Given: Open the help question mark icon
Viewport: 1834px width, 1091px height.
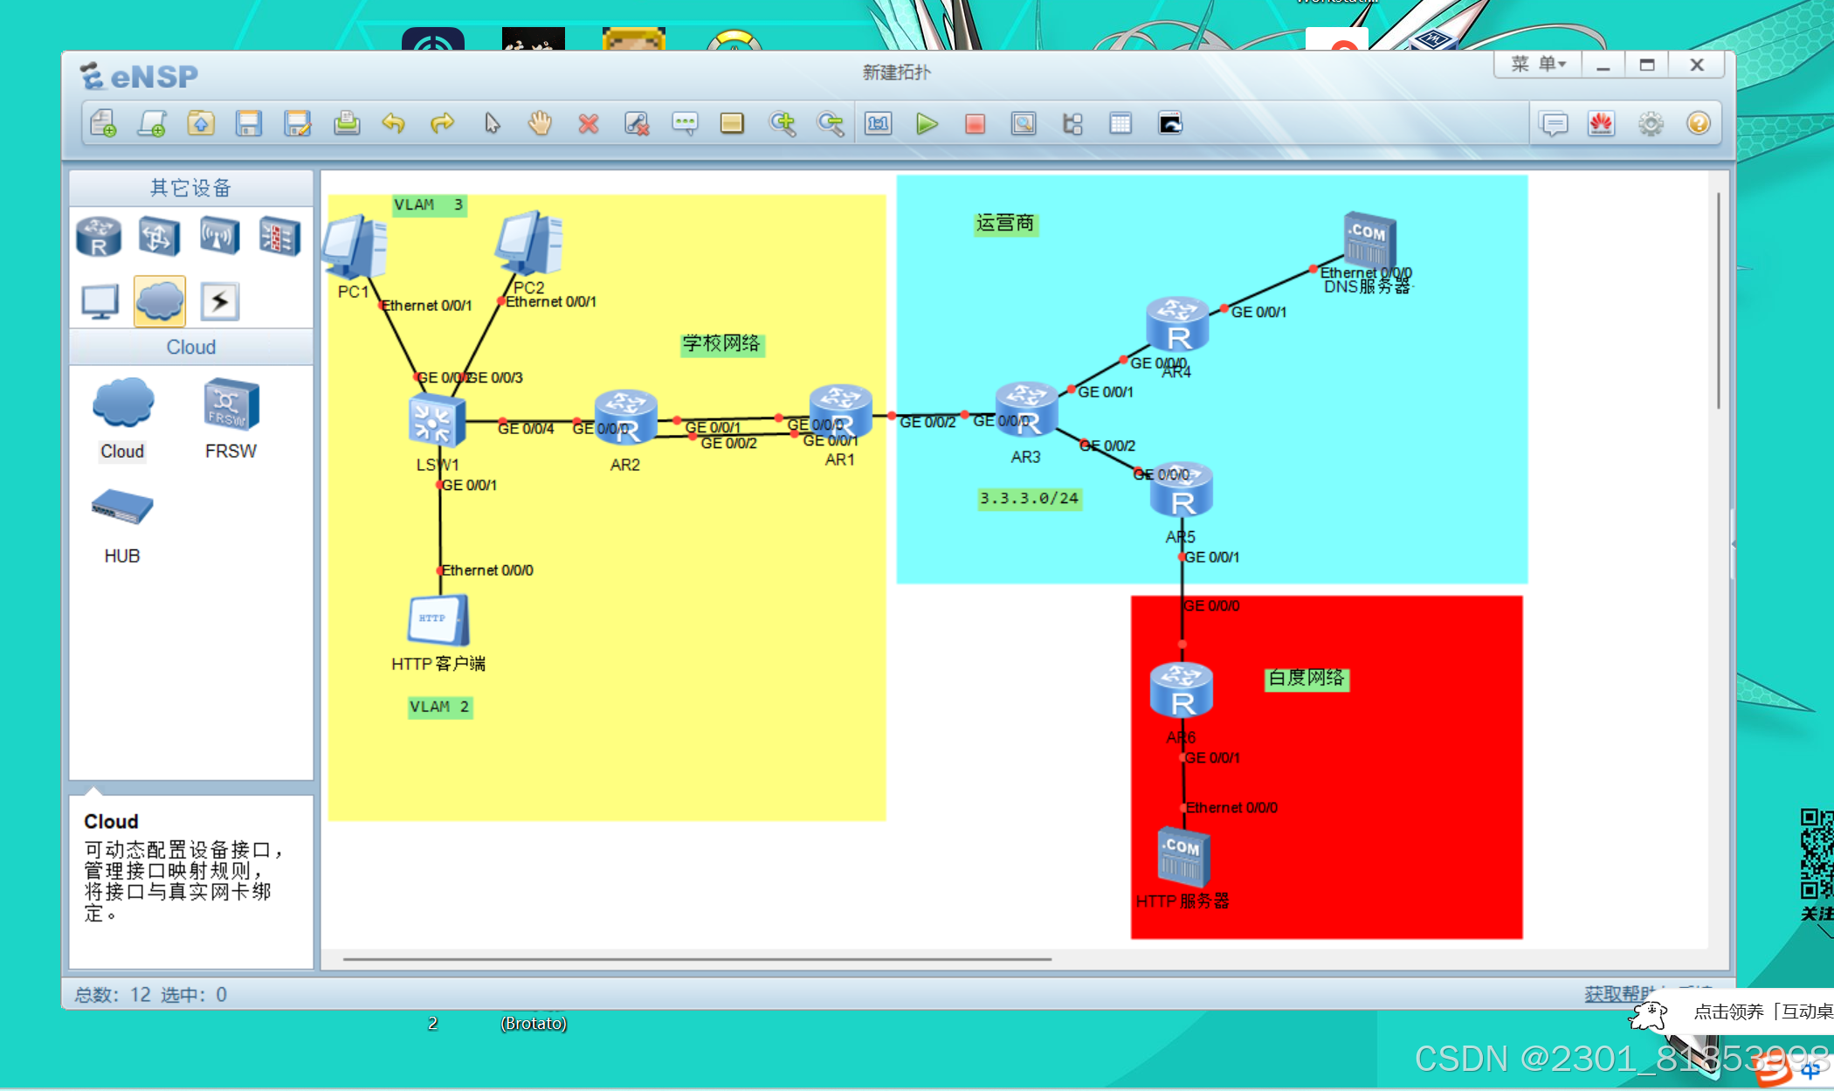Looking at the screenshot, I should 1699,124.
